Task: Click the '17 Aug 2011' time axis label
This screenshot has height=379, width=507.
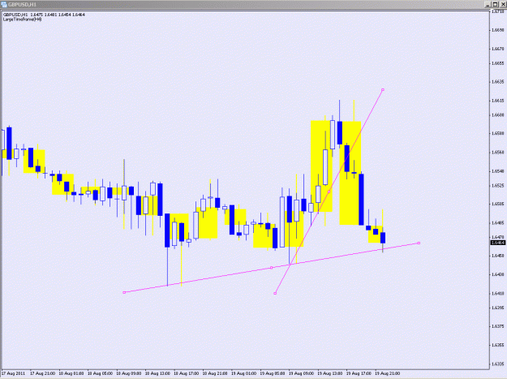Action: click(x=14, y=373)
